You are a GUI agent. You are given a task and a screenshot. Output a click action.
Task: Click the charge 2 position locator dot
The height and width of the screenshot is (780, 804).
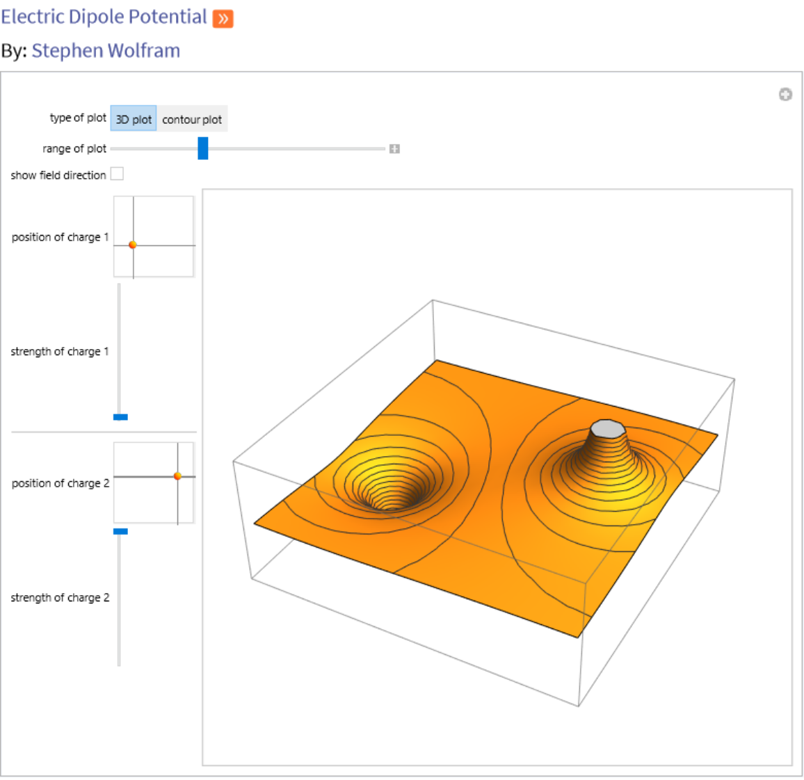pos(177,476)
